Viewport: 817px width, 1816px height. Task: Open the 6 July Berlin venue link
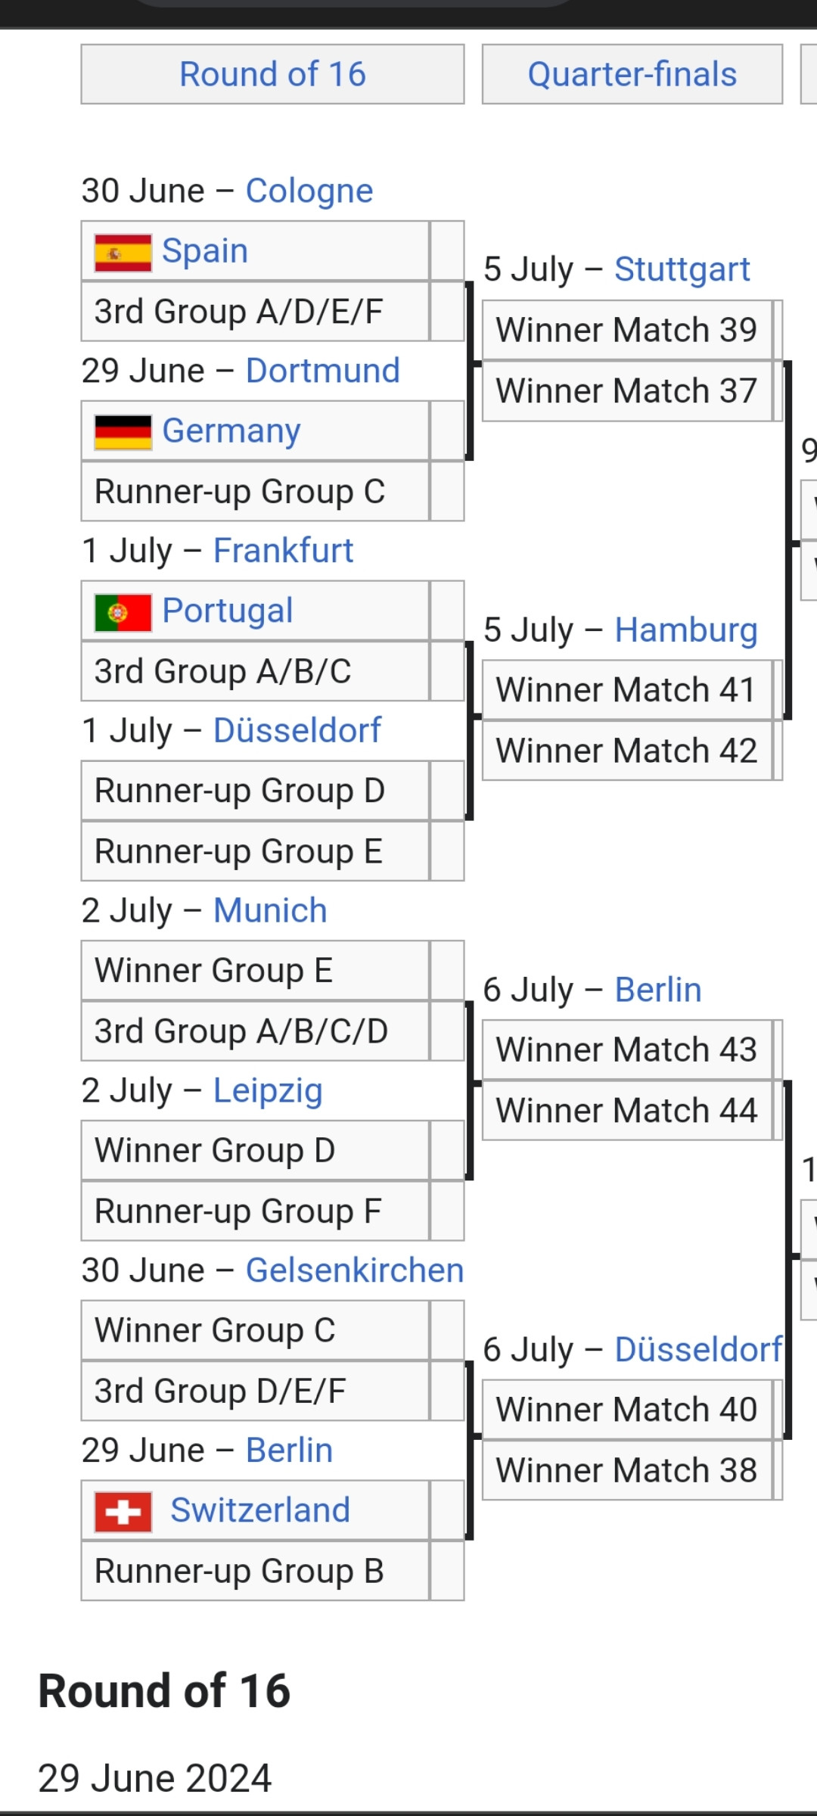[658, 990]
